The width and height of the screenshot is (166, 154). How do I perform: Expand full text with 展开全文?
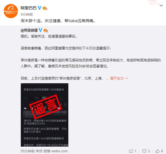tap(117, 78)
